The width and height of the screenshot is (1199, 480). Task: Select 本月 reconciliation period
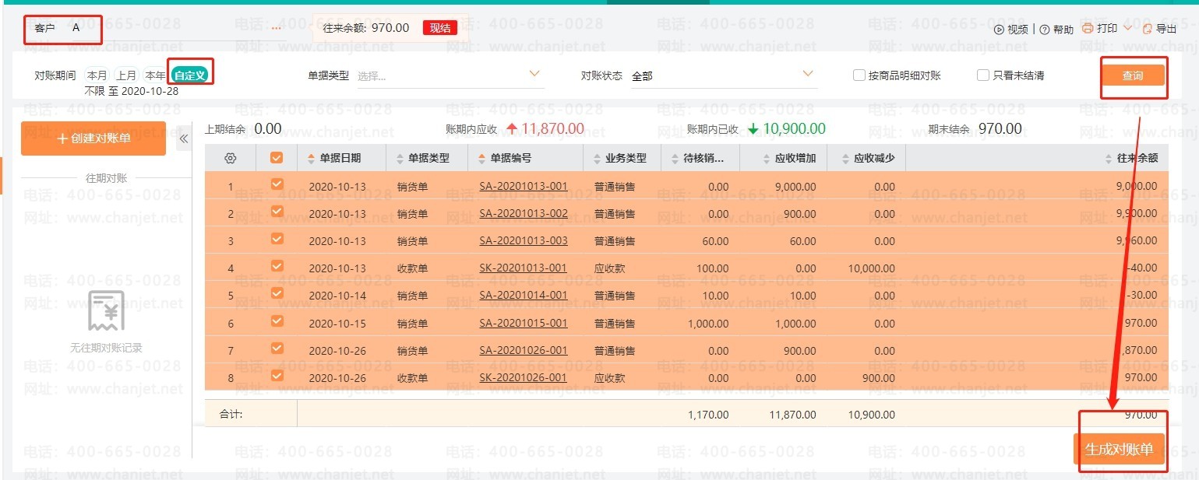97,75
